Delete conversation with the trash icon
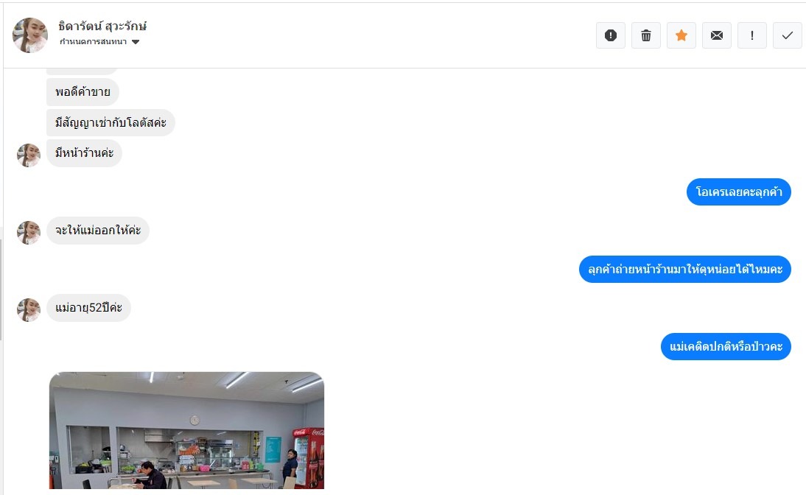This screenshot has width=806, height=495. coord(645,35)
